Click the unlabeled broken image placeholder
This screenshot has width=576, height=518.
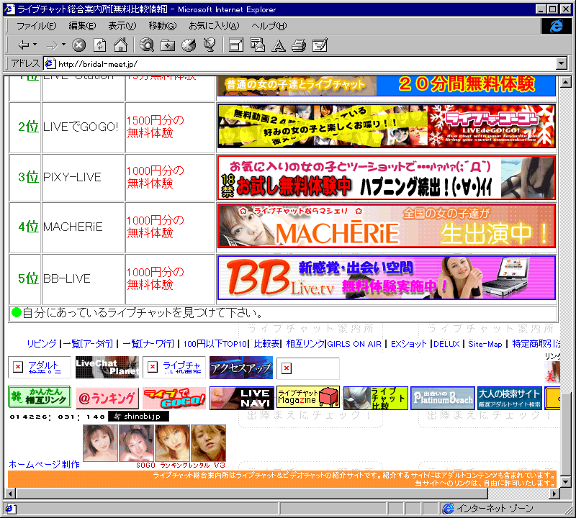tap(308, 368)
